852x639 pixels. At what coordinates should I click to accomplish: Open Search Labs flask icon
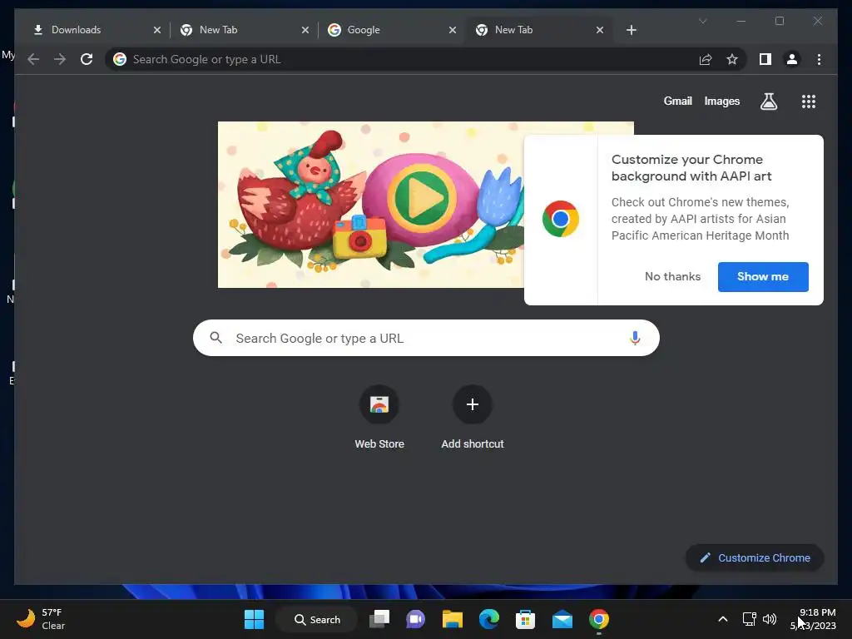click(x=768, y=101)
